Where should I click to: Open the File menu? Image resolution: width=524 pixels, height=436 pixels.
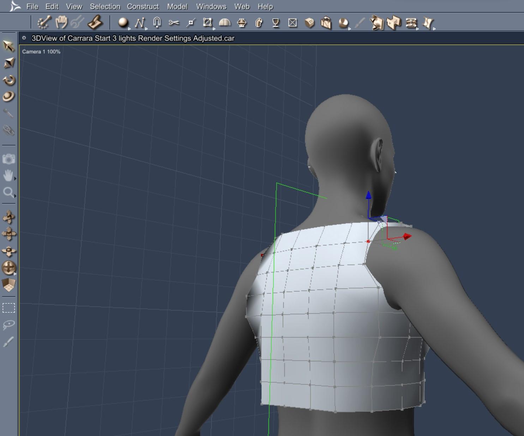pyautogui.click(x=32, y=6)
